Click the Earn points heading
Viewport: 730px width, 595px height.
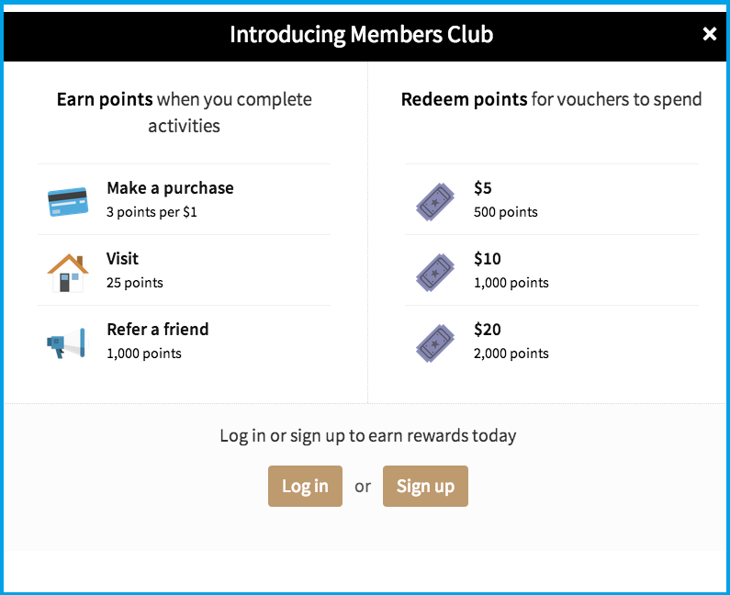click(105, 100)
